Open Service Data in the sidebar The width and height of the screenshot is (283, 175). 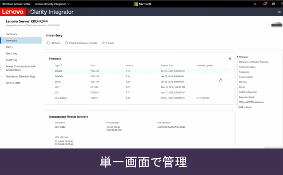[x=13, y=83]
